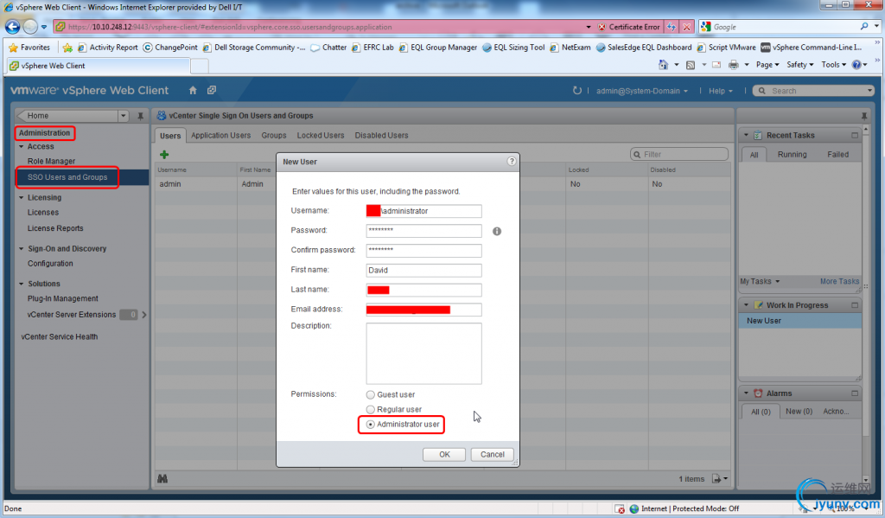The height and width of the screenshot is (518, 885).
Task: Open the Activity Report favorite link
Action: coord(108,48)
